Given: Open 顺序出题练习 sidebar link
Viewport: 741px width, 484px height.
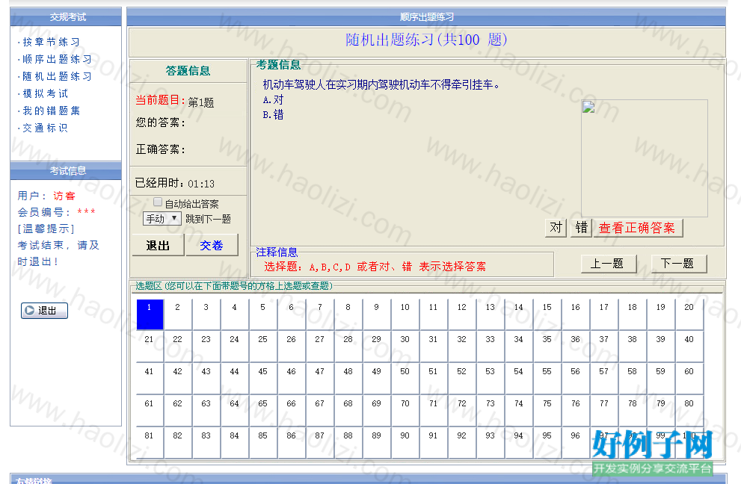Looking at the screenshot, I should pos(57,59).
